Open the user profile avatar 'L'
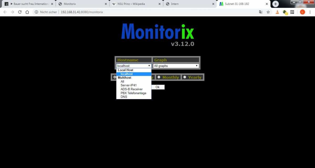The image size is (315, 168). [x=302, y=12]
